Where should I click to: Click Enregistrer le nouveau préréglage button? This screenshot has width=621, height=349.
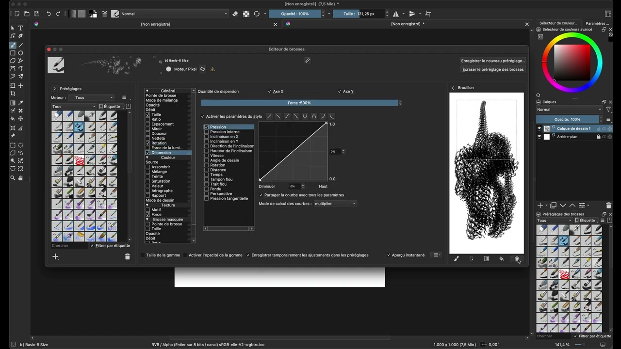click(493, 61)
